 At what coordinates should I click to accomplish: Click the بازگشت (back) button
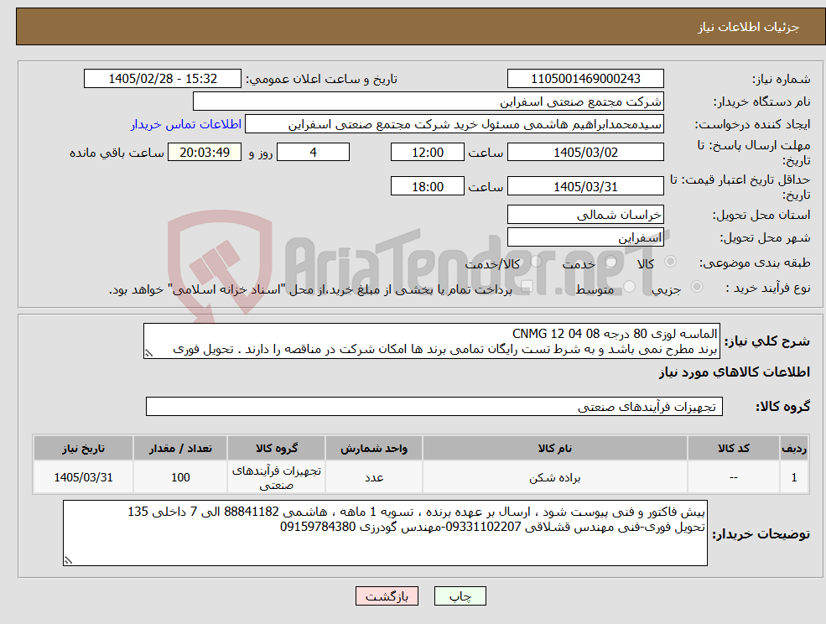point(387,596)
